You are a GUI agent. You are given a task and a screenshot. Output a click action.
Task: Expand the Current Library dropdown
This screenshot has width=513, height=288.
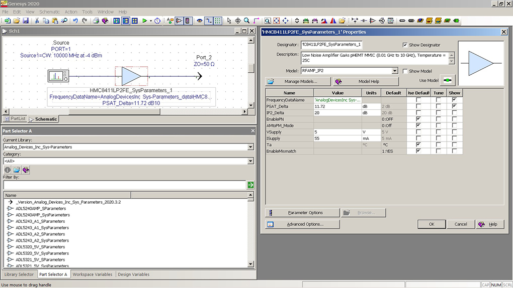coord(250,147)
